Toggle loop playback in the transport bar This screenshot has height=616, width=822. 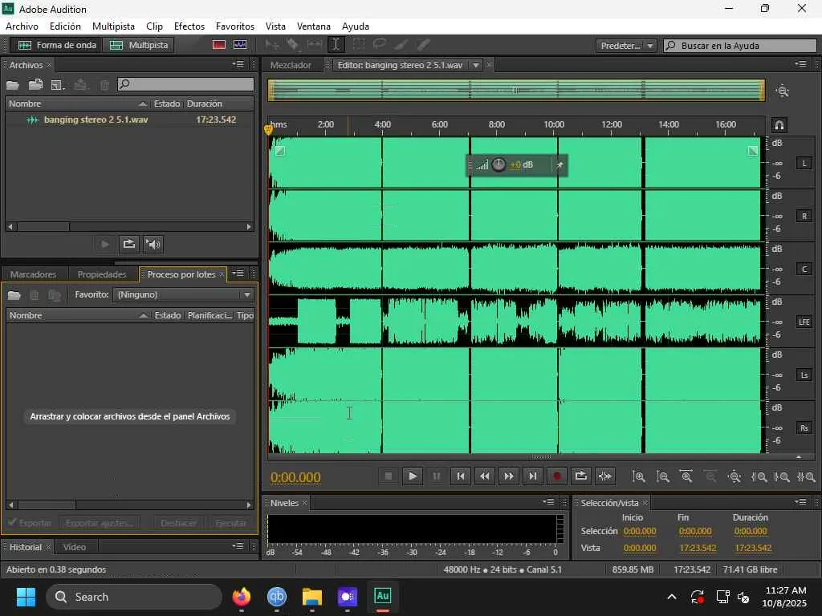click(x=581, y=476)
